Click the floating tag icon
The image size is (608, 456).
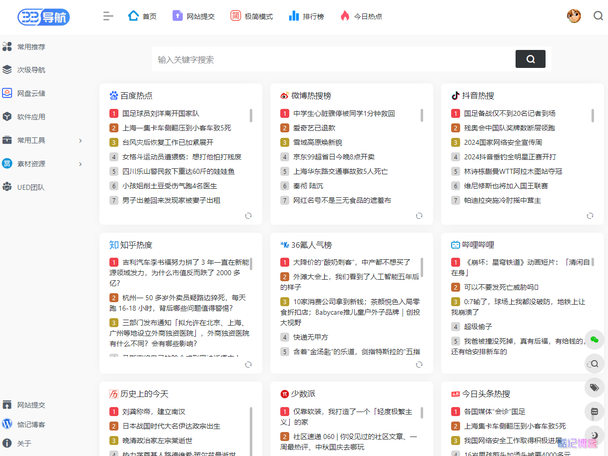594,388
